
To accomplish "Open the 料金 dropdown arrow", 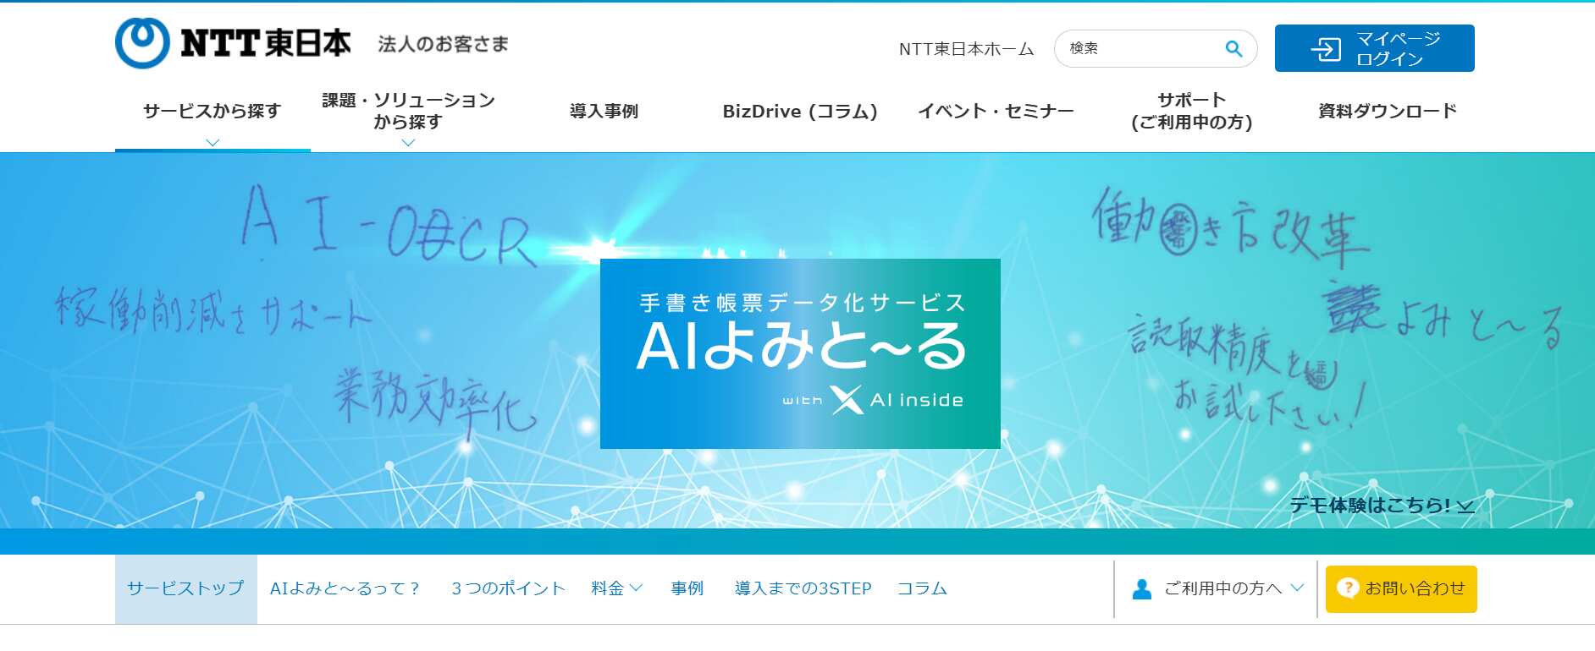I will pyautogui.click(x=637, y=588).
